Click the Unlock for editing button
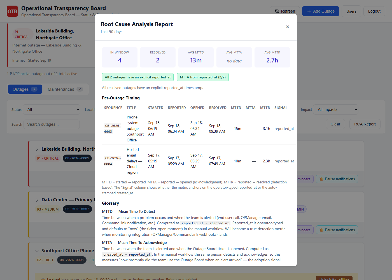Image resolution: width=392 pixels, height=280 pixels. 334,278
